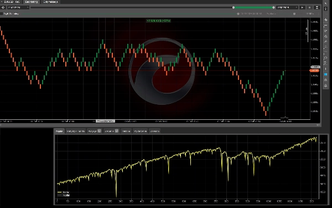This screenshot has height=208, width=332.
Task: Open the Zlecenia tab
Action: [112, 131]
